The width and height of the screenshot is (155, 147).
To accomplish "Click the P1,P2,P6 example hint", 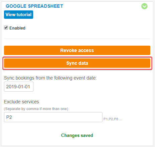I will tap(113, 119).
